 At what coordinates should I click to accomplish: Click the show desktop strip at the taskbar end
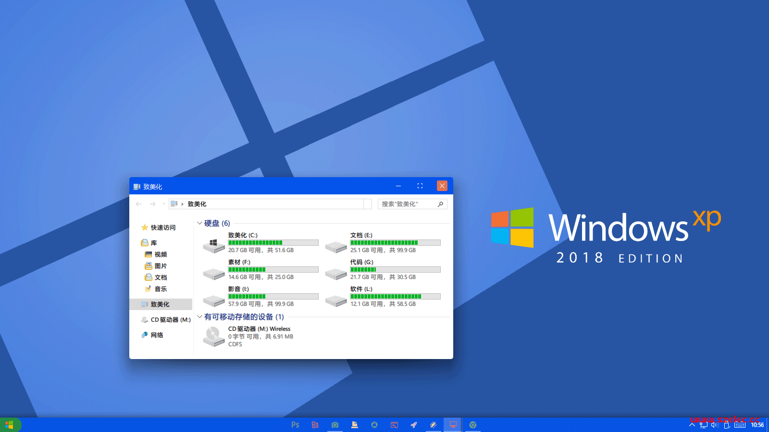[x=768, y=425]
